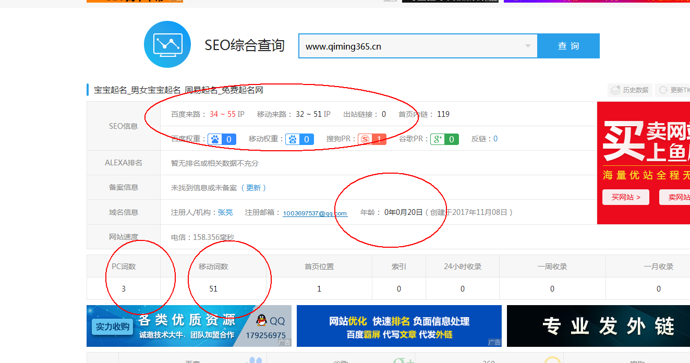The height and width of the screenshot is (363, 690).
Task: Click domain age 0年0月20日
Action: (x=404, y=212)
